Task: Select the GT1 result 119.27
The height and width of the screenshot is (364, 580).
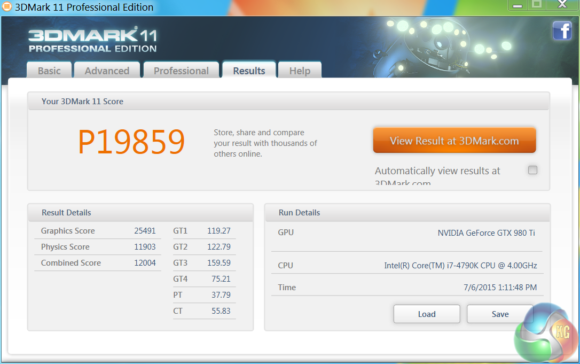Action: click(x=218, y=231)
